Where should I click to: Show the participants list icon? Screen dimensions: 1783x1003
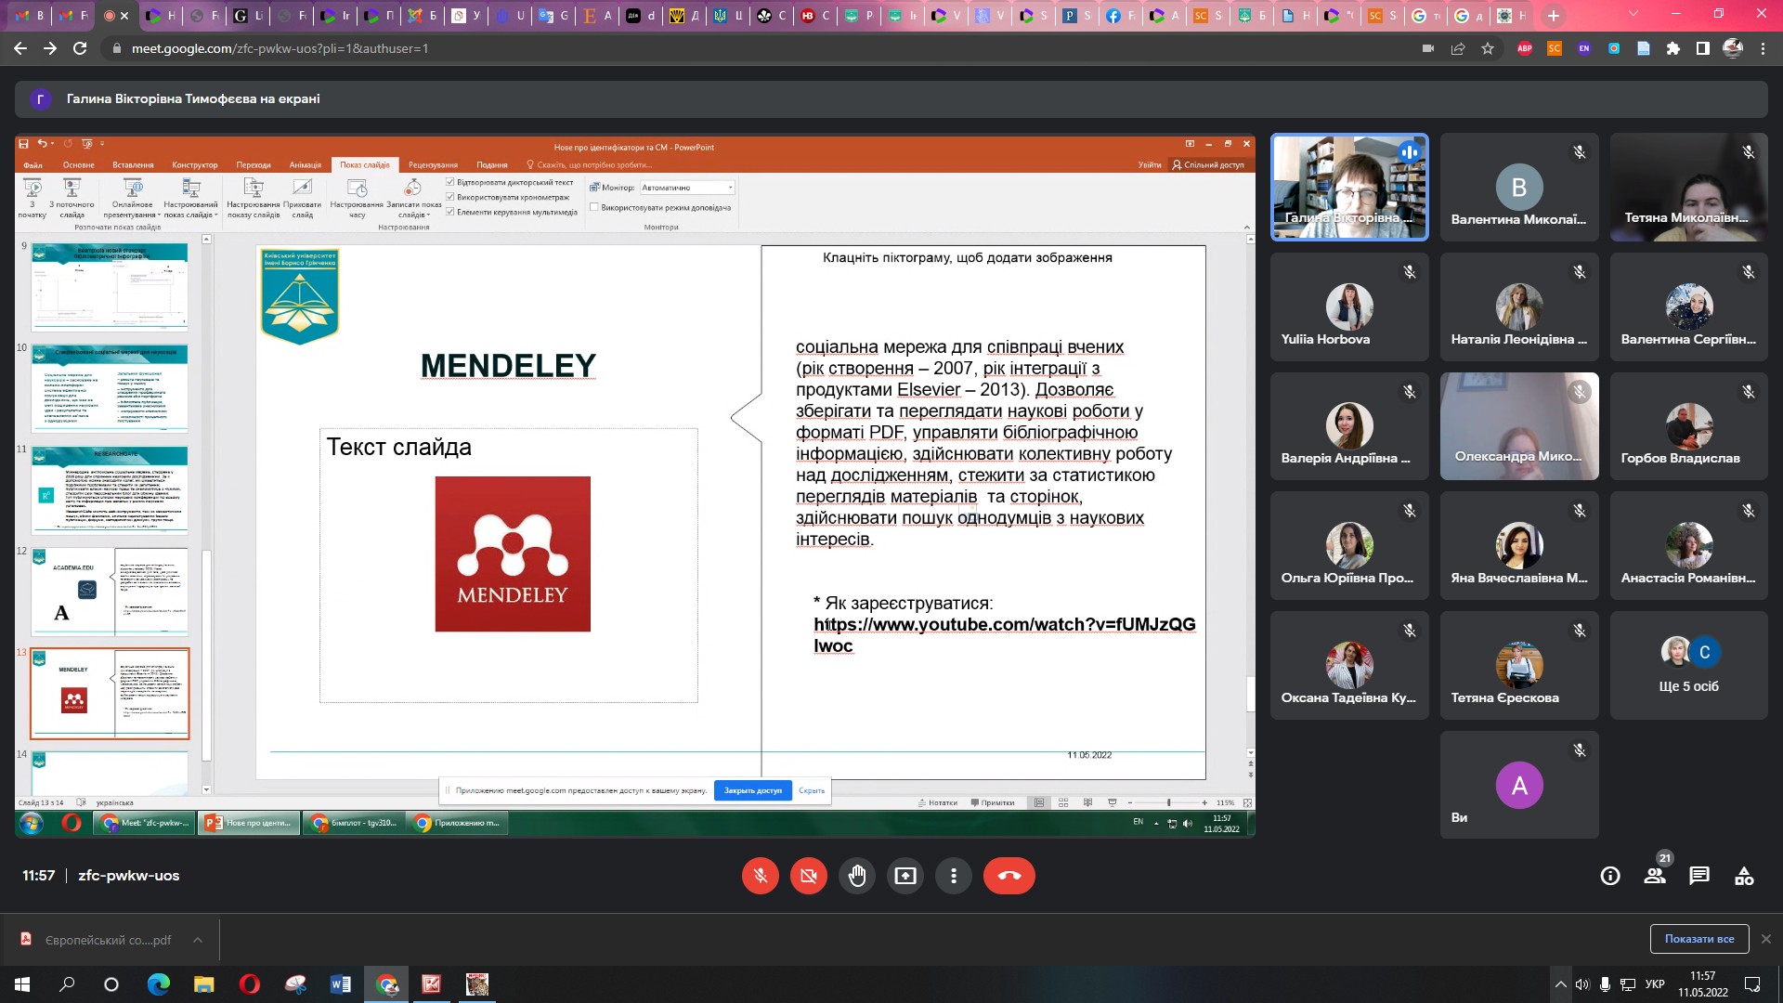click(1655, 876)
